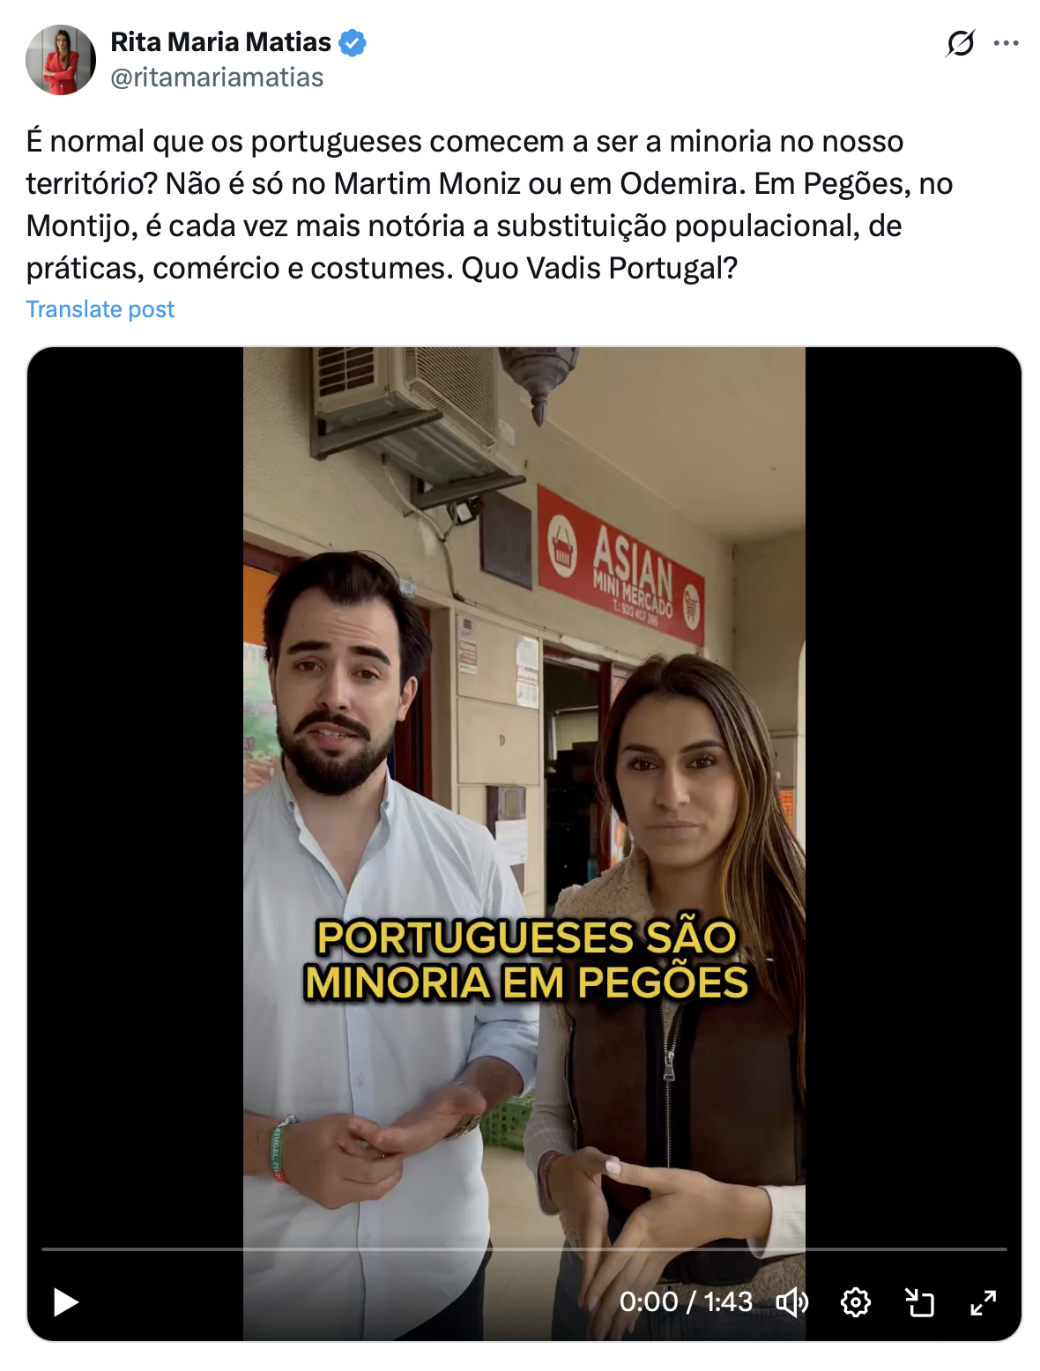Click the blue verified badge
This screenshot has height=1371, width=1040.
coord(353,42)
